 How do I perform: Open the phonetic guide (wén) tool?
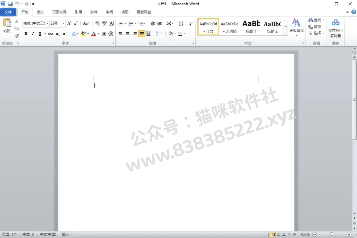coord(104,23)
